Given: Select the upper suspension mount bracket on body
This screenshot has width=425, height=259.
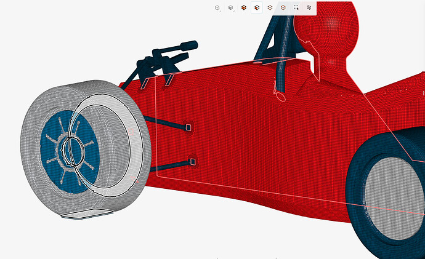Looking at the screenshot, I should tap(188, 127).
